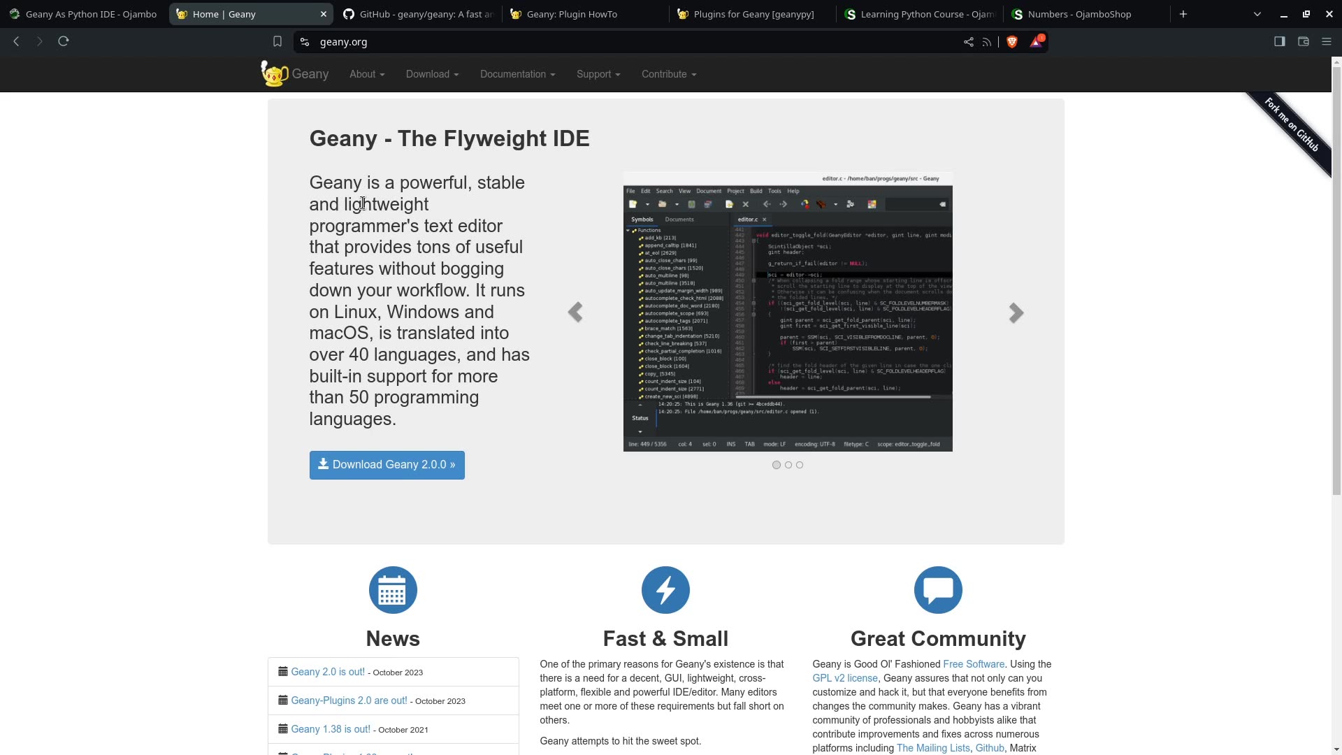Bookmark the page via the bookmark icon
This screenshot has width=1342, height=755.
(277, 41)
